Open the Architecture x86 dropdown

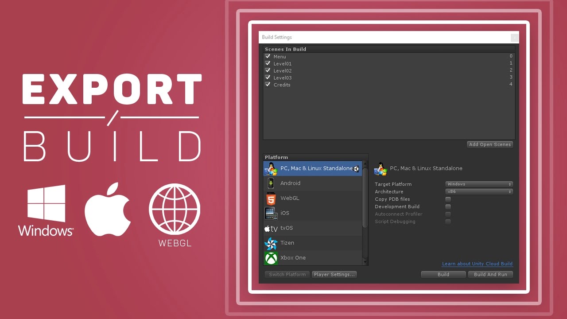[x=479, y=192]
